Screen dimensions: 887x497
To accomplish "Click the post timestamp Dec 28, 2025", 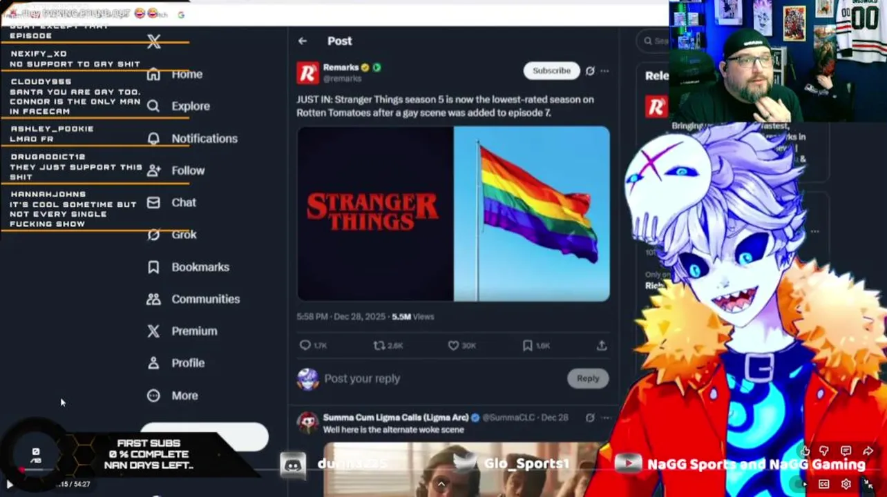I will 341,317.
